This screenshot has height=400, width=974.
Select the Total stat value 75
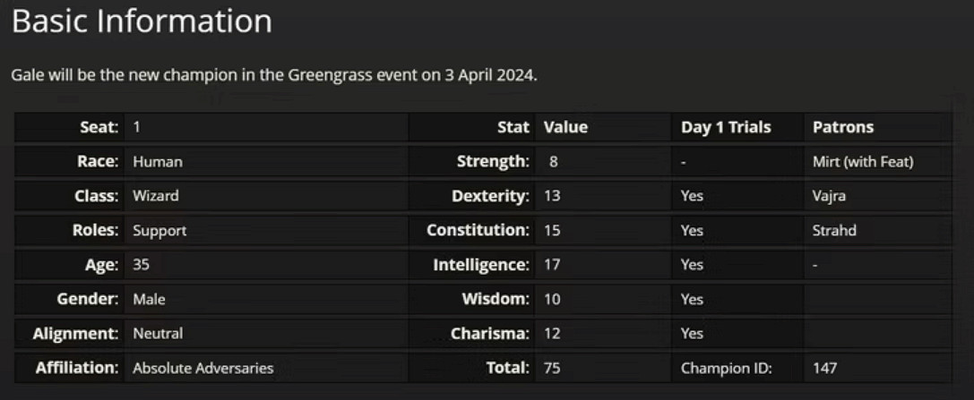(552, 368)
